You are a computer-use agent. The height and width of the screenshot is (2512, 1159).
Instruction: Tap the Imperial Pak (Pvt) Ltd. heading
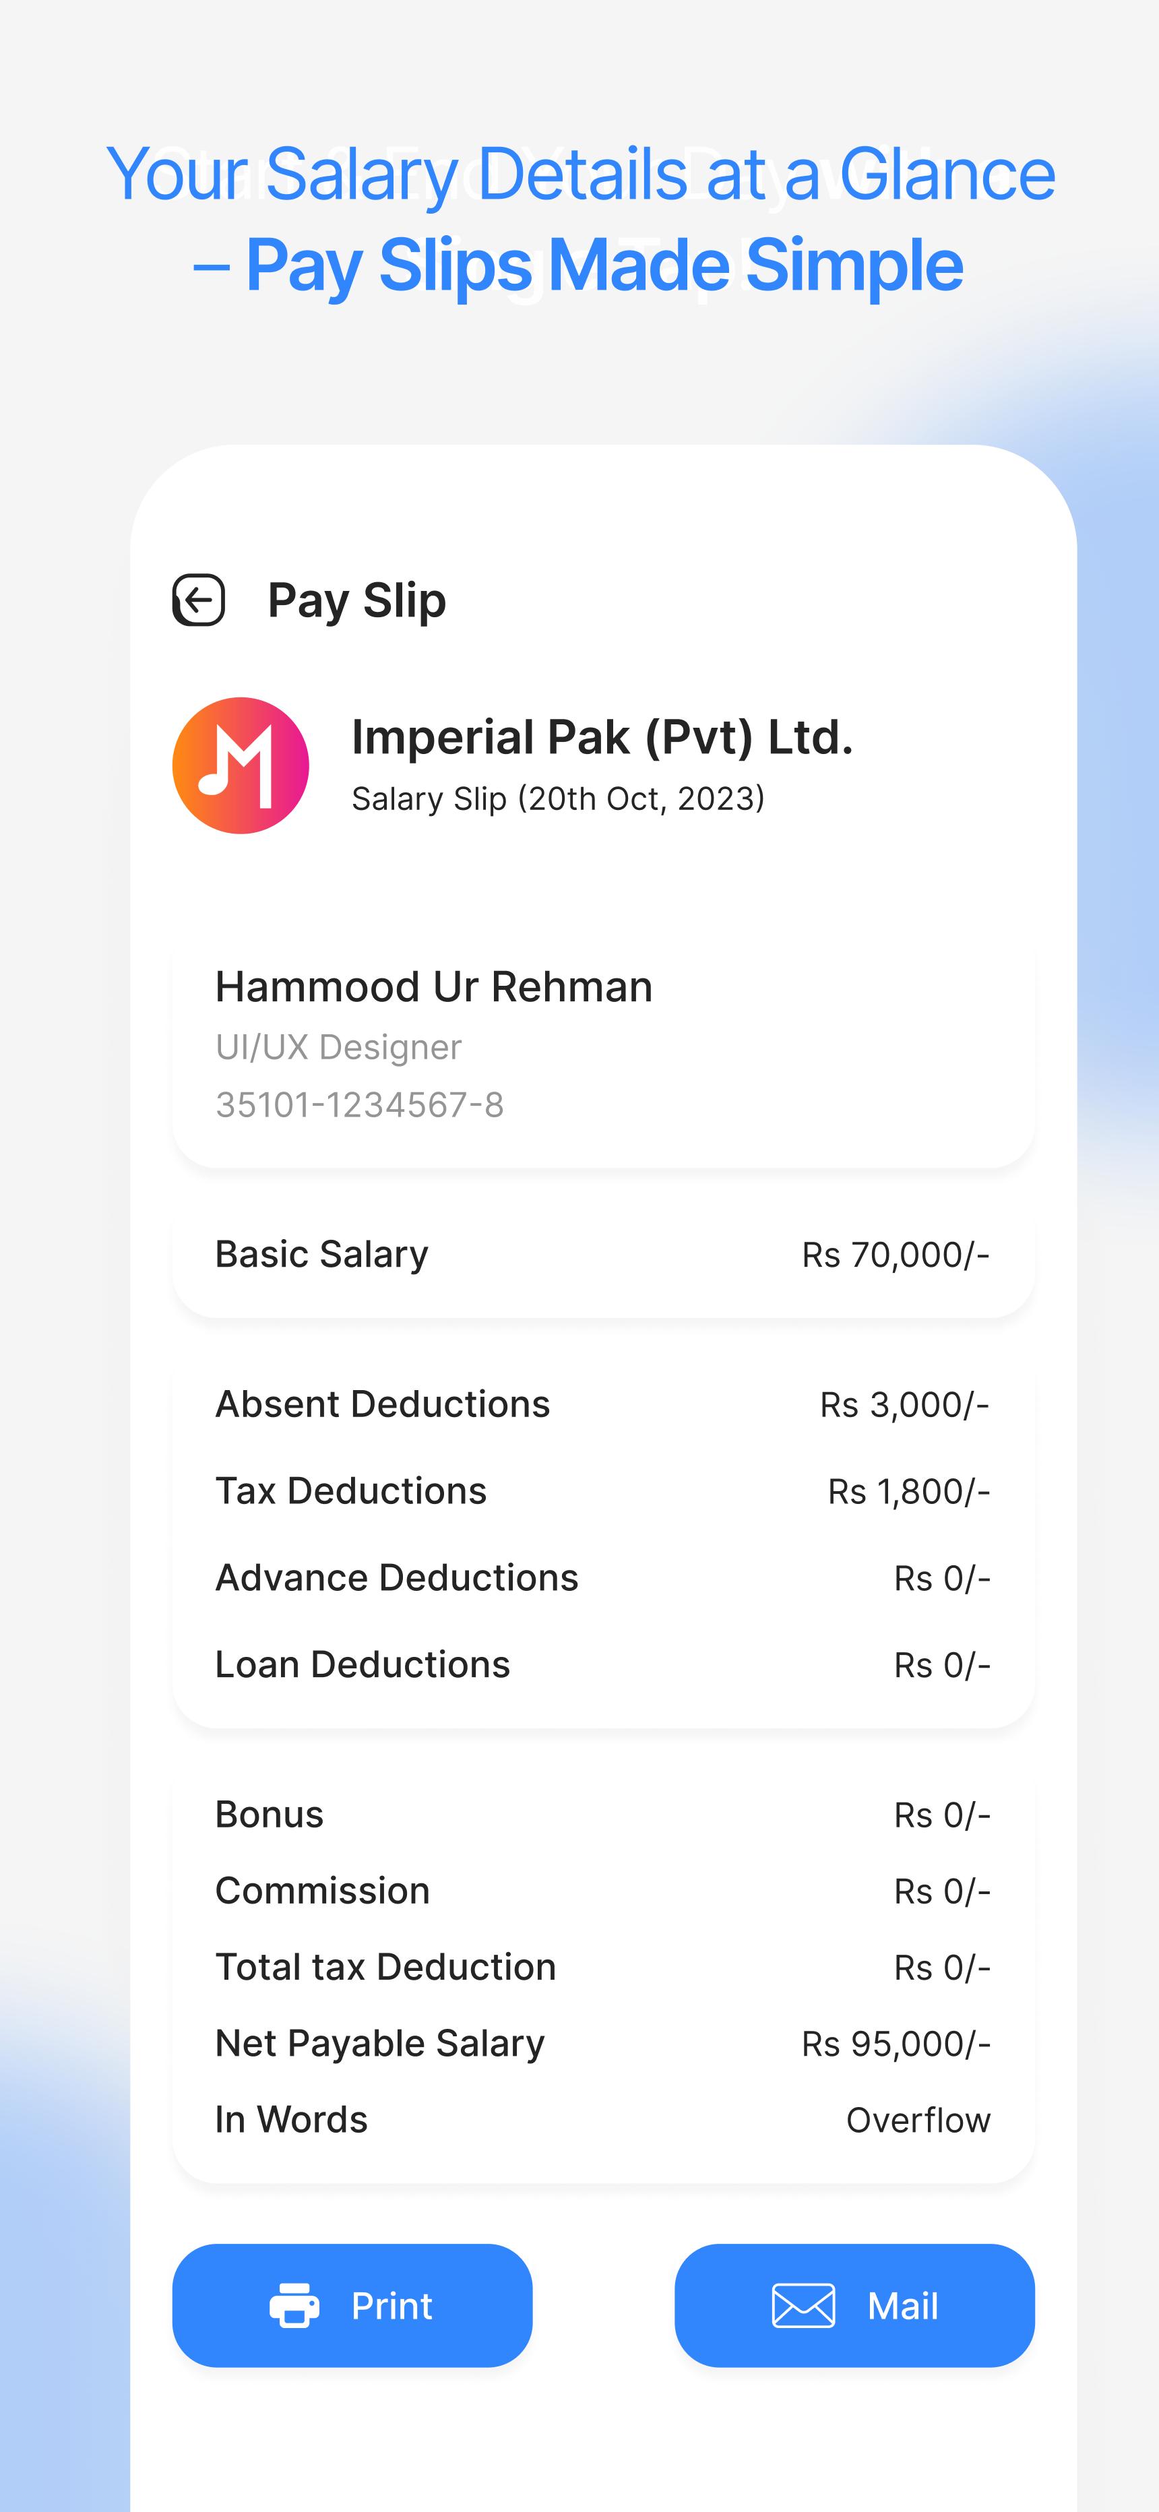(x=602, y=737)
